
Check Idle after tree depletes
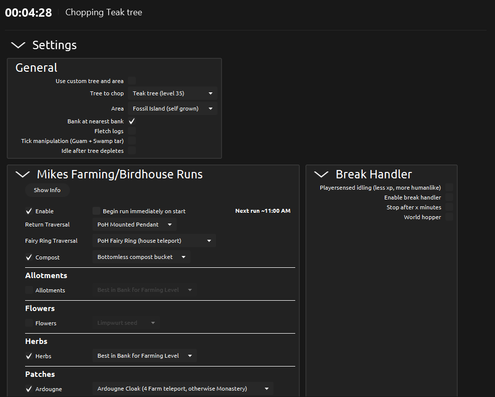132,151
